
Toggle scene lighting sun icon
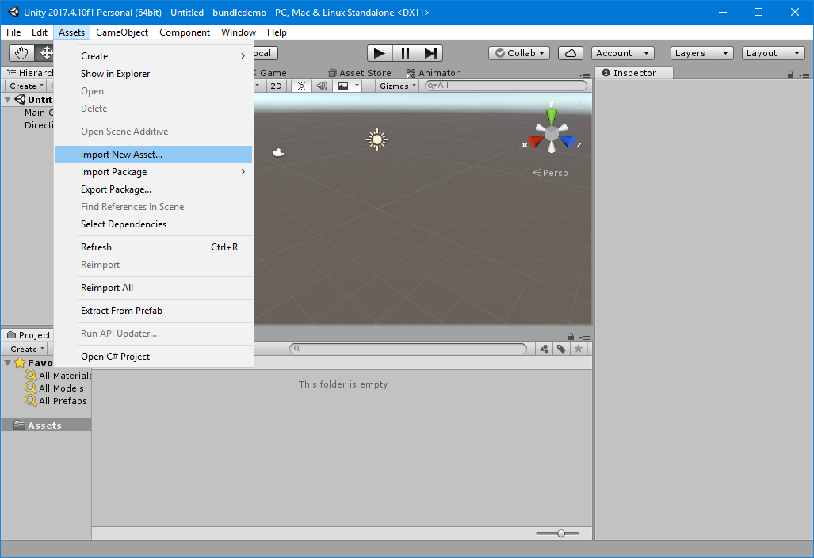301,86
